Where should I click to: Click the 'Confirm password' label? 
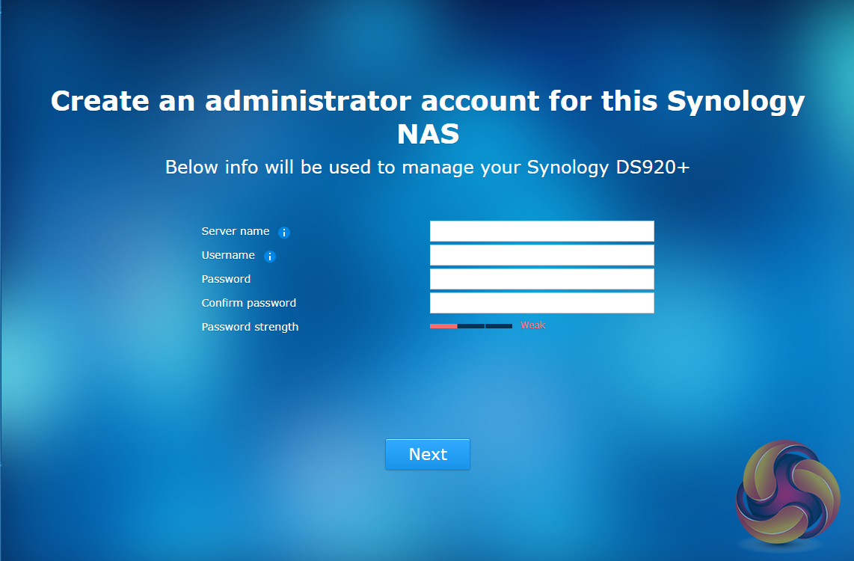point(249,303)
